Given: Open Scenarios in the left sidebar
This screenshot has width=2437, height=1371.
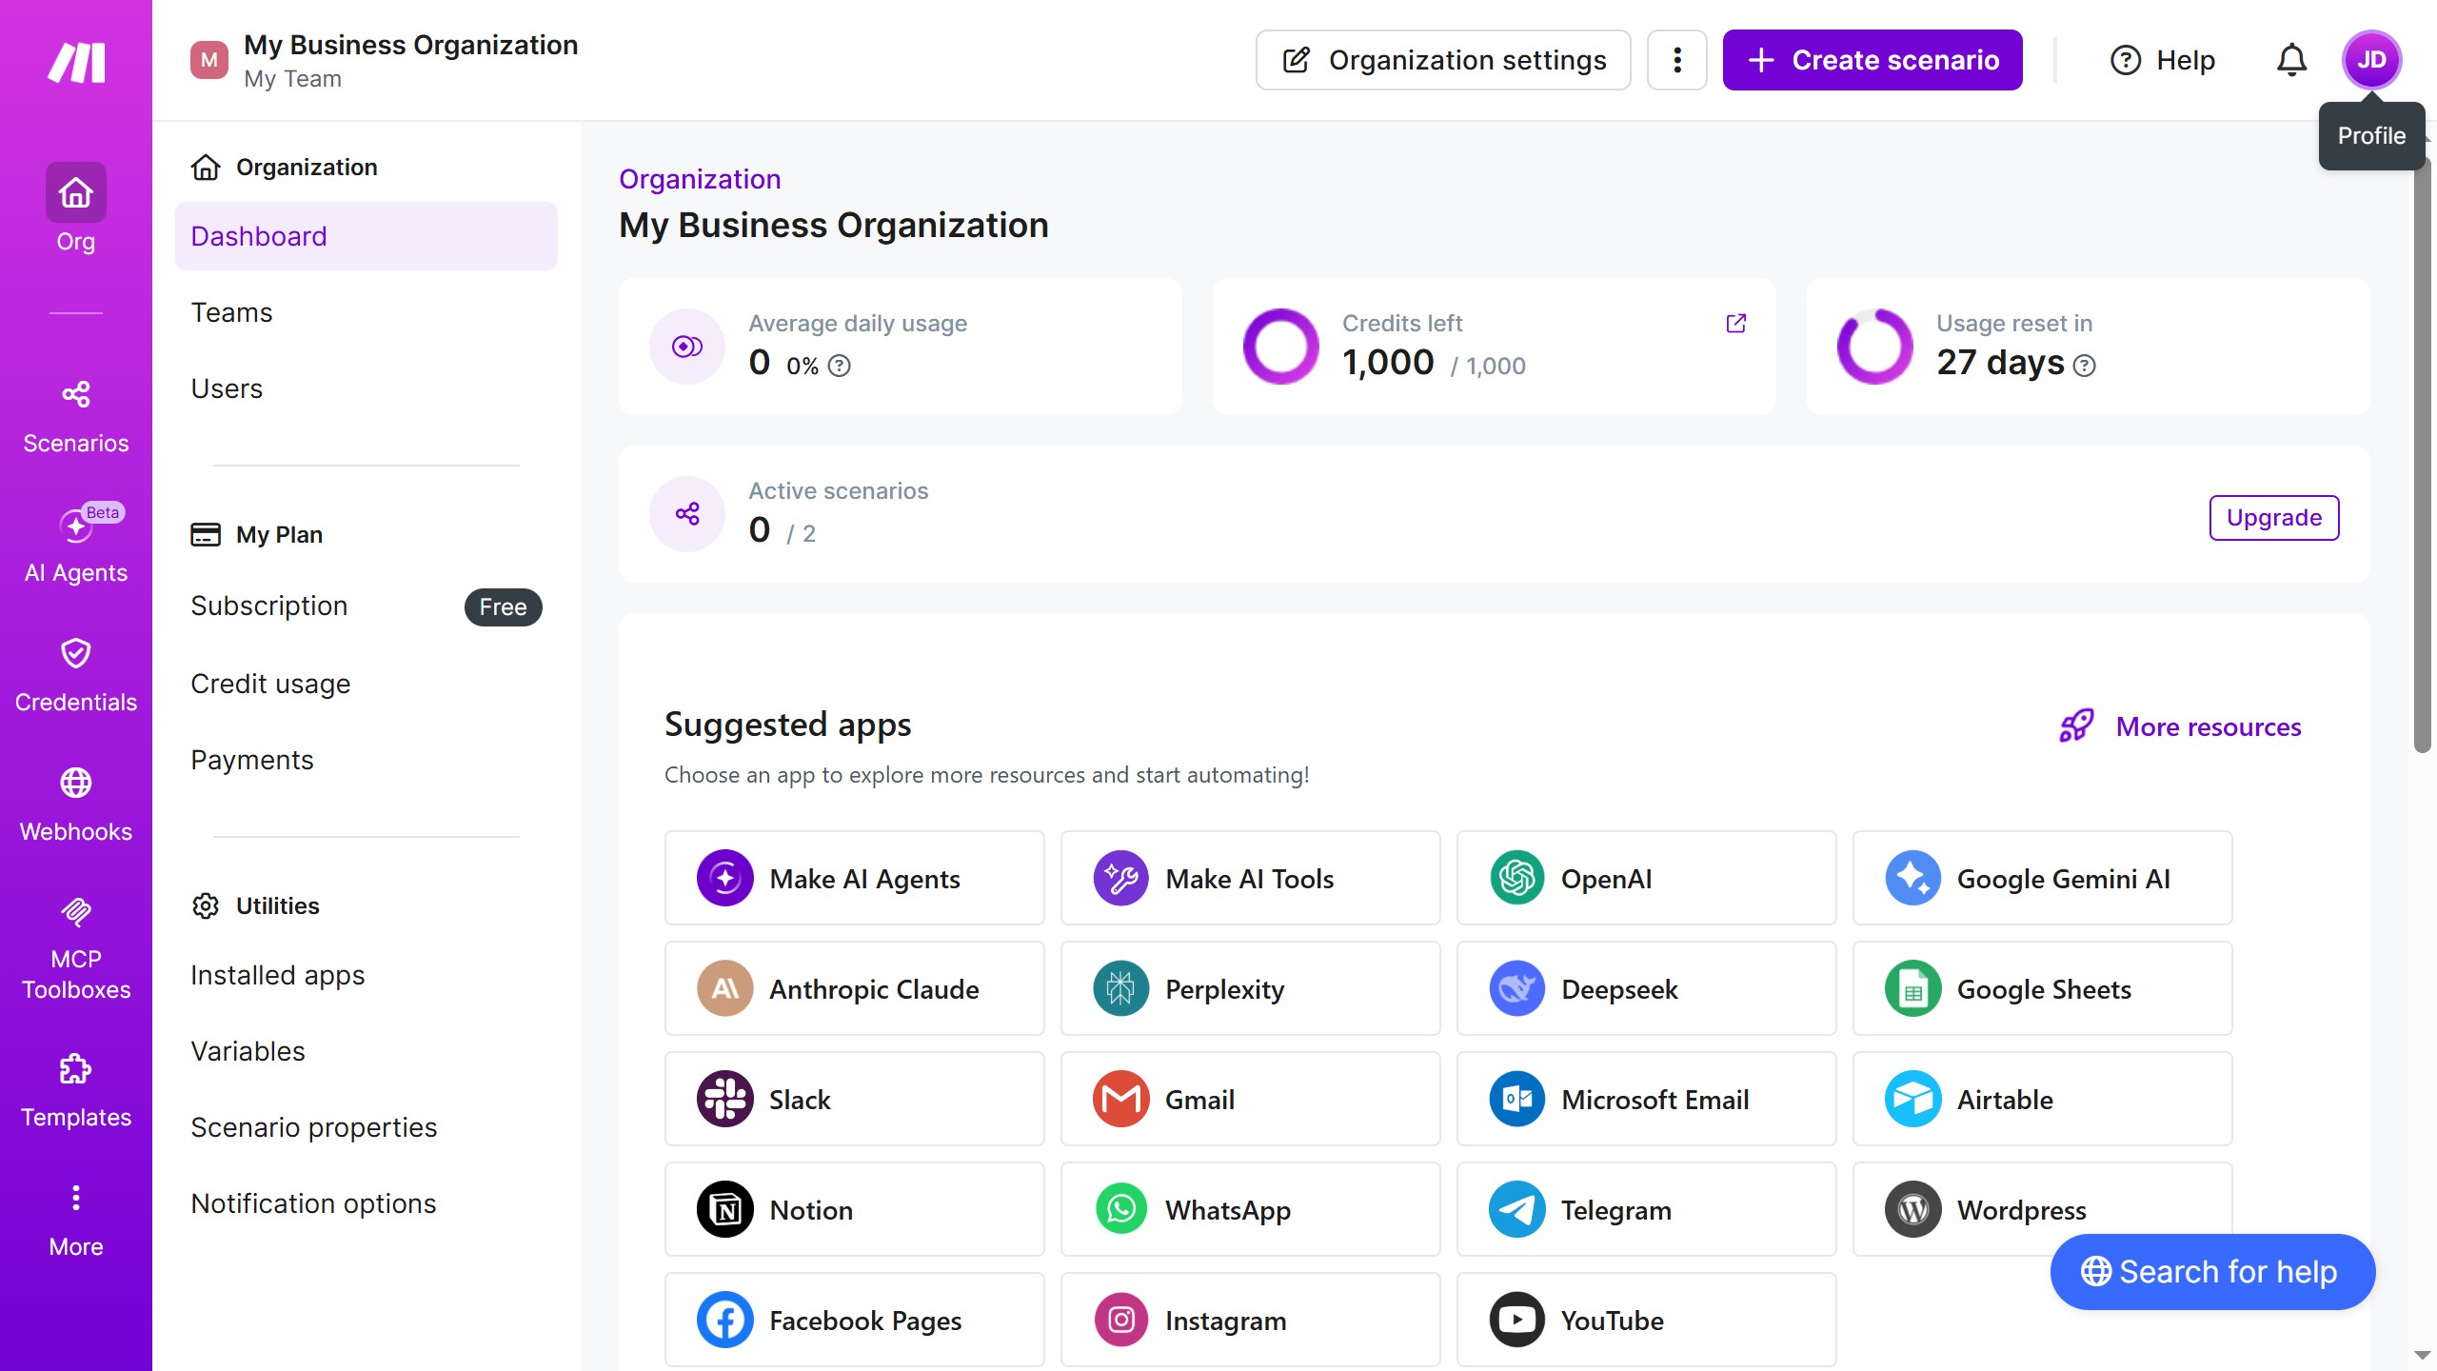Looking at the screenshot, I should [76, 416].
